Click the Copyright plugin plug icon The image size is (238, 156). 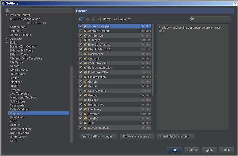point(85,59)
